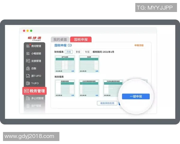The height and width of the screenshot is (144, 180).
Task: Click the 小畅报销 sidebar icon
Action: click(28, 53)
